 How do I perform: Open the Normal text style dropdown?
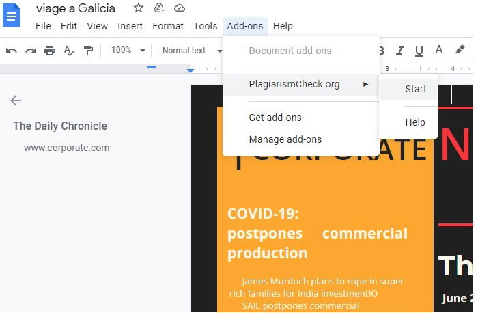[192, 51]
